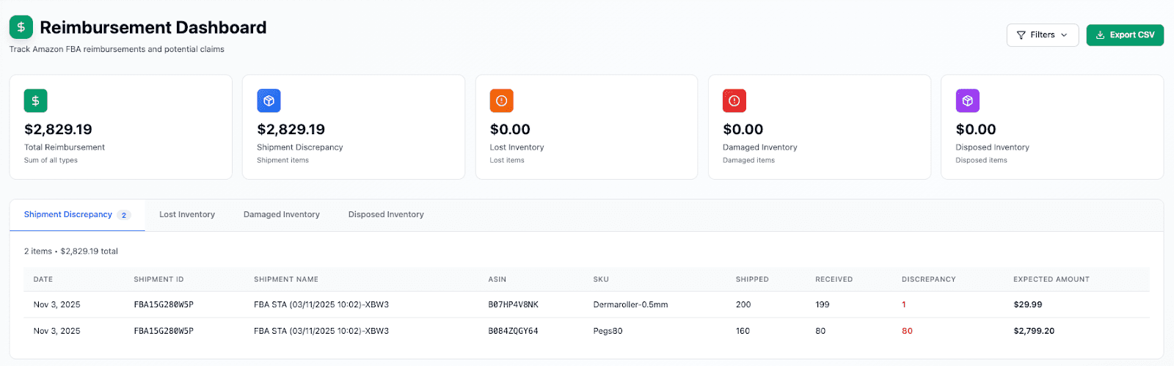Click the green dollar logo beside Reimbursement Dashboard
The width and height of the screenshot is (1174, 366).
(x=21, y=27)
